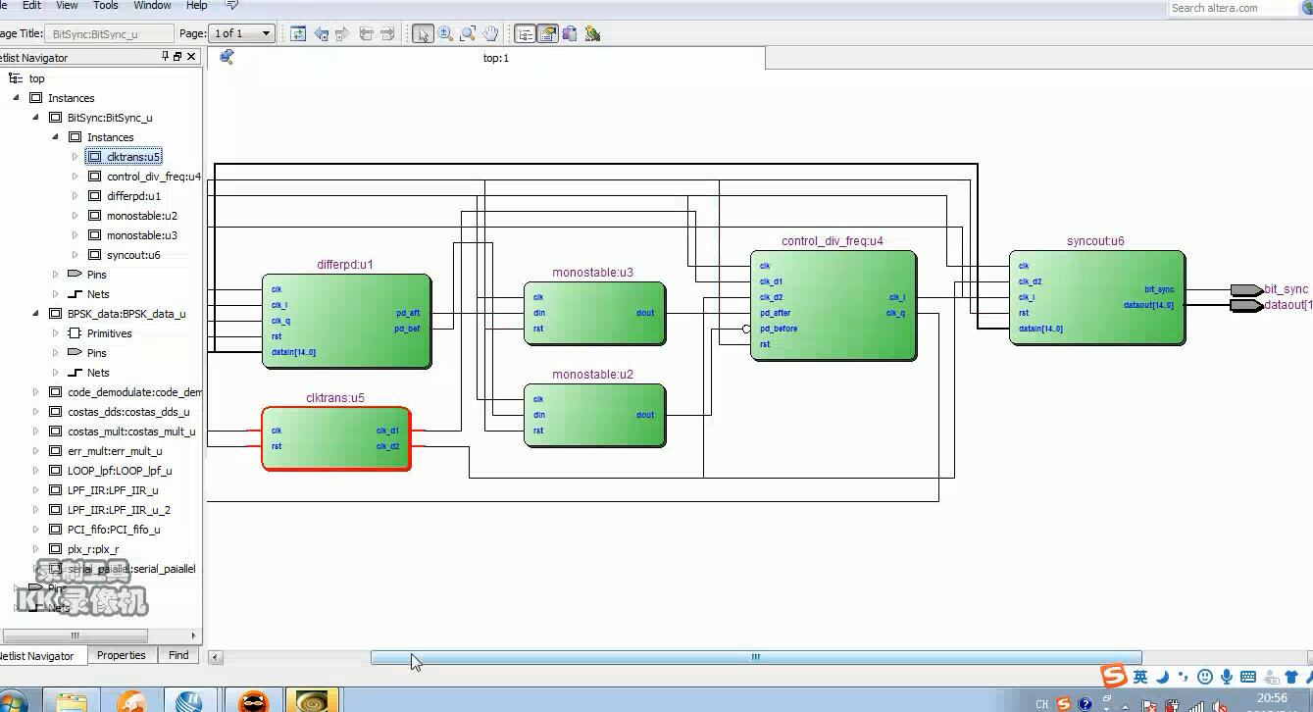Viewport: 1313px width, 712px height.
Task: Select the top:1 schematic tab
Action: pyautogui.click(x=496, y=58)
